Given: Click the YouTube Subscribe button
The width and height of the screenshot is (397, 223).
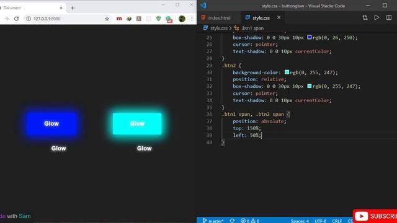Looking at the screenshot, I should pos(375,216).
